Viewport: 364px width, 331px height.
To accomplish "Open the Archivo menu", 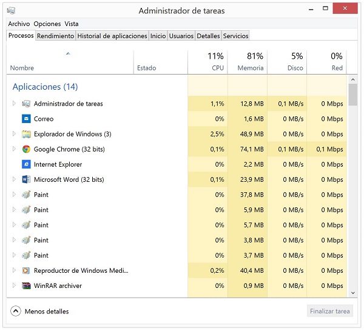I will (19, 24).
